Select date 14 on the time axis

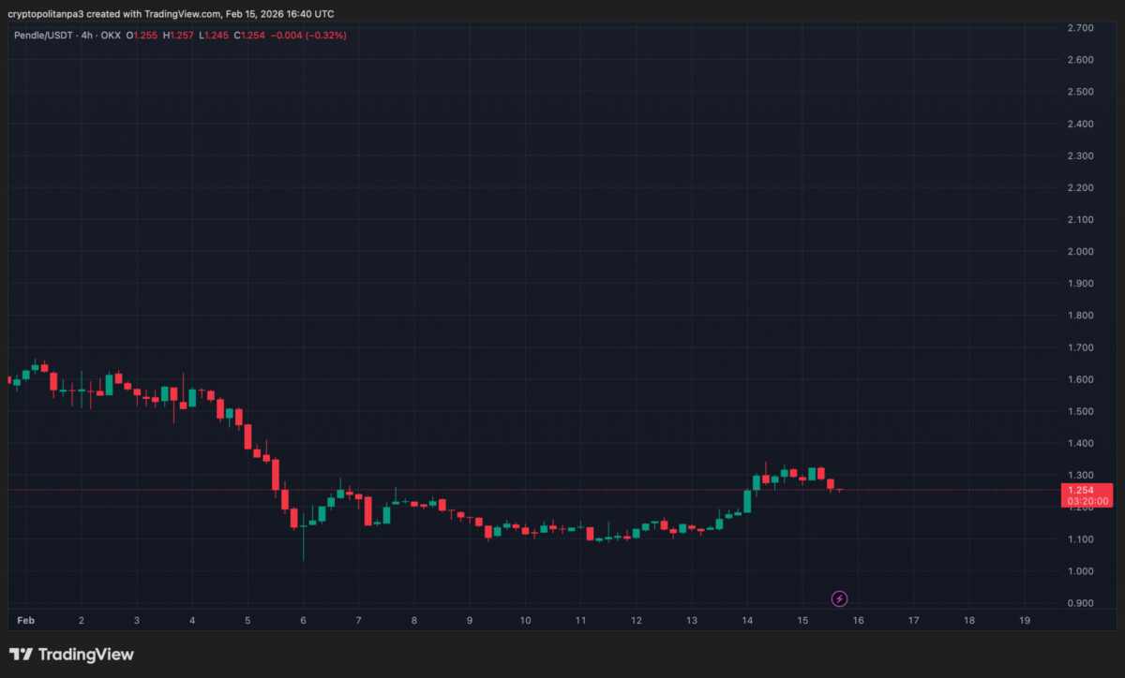[x=747, y=620]
